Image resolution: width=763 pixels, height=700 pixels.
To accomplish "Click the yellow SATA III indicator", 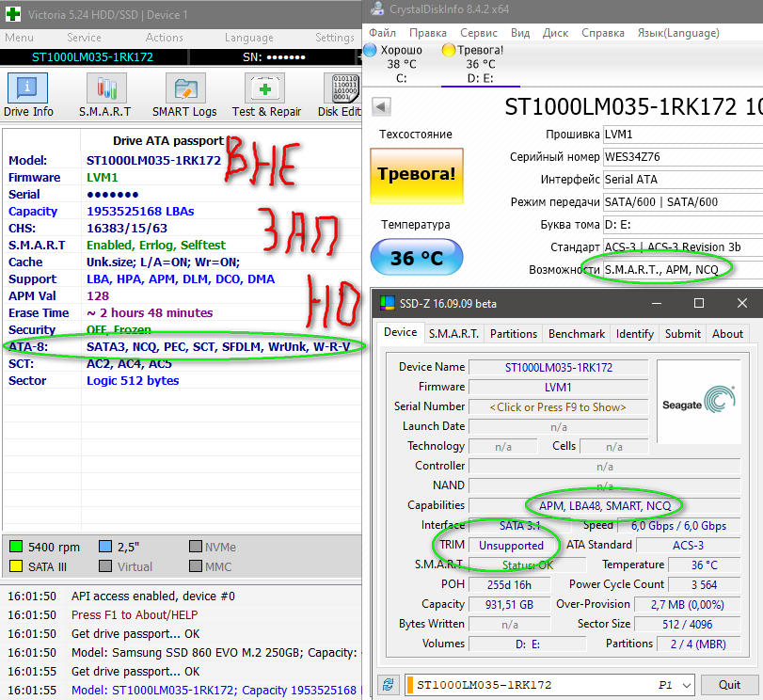I will [x=16, y=566].
